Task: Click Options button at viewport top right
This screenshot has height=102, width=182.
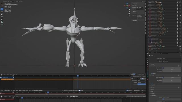Action: click(x=143, y=1)
